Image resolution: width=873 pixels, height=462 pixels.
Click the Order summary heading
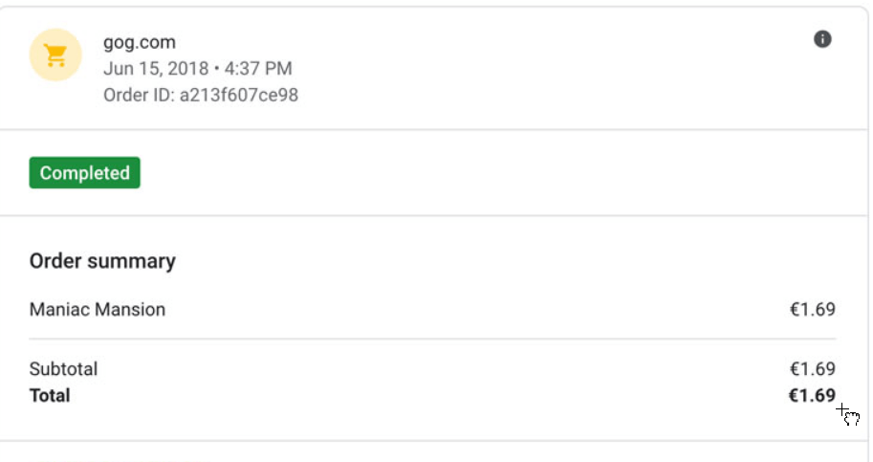tap(102, 261)
